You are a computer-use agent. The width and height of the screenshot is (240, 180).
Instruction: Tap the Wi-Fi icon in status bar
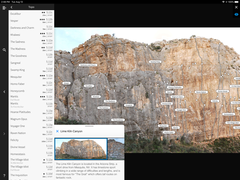223,2
